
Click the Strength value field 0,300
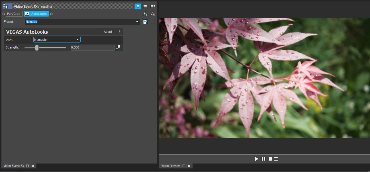pyautogui.click(x=92, y=48)
